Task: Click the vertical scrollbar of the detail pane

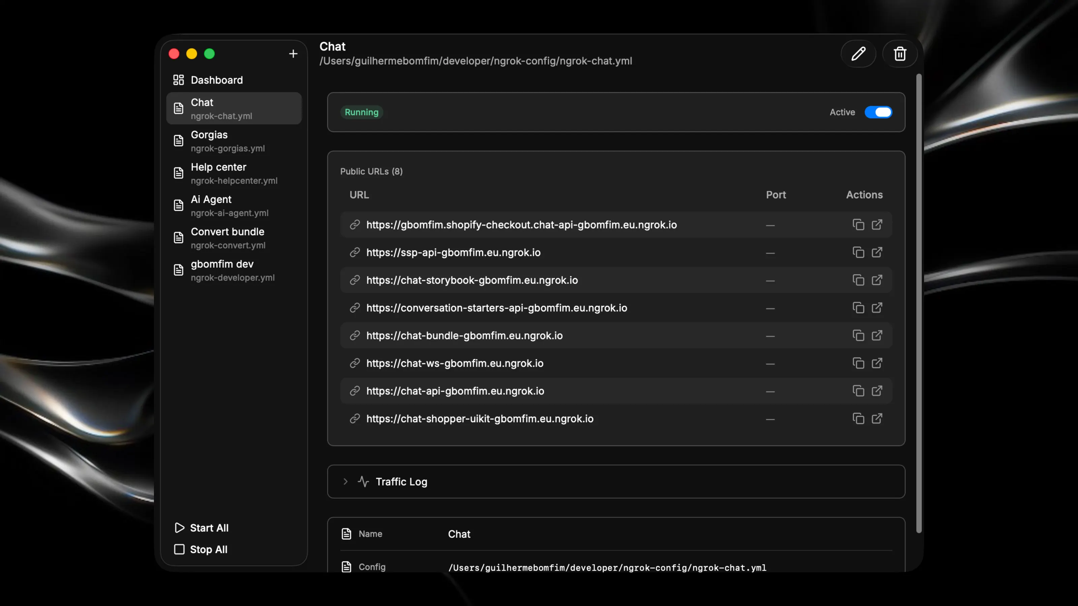Action: click(919, 304)
